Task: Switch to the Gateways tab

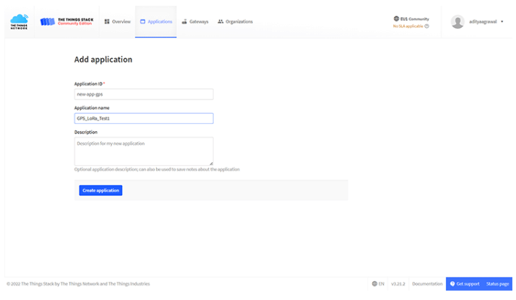Action: click(x=195, y=22)
